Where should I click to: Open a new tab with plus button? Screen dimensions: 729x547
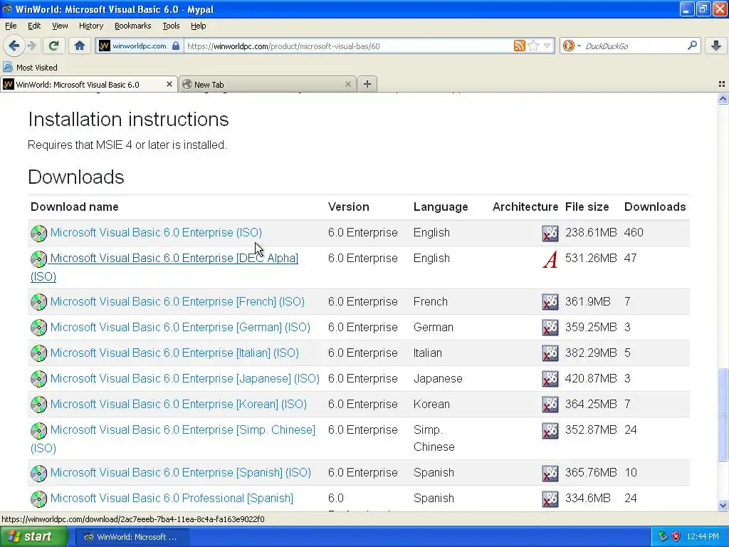coord(367,84)
